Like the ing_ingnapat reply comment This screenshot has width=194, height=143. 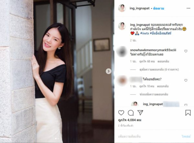[186, 105]
